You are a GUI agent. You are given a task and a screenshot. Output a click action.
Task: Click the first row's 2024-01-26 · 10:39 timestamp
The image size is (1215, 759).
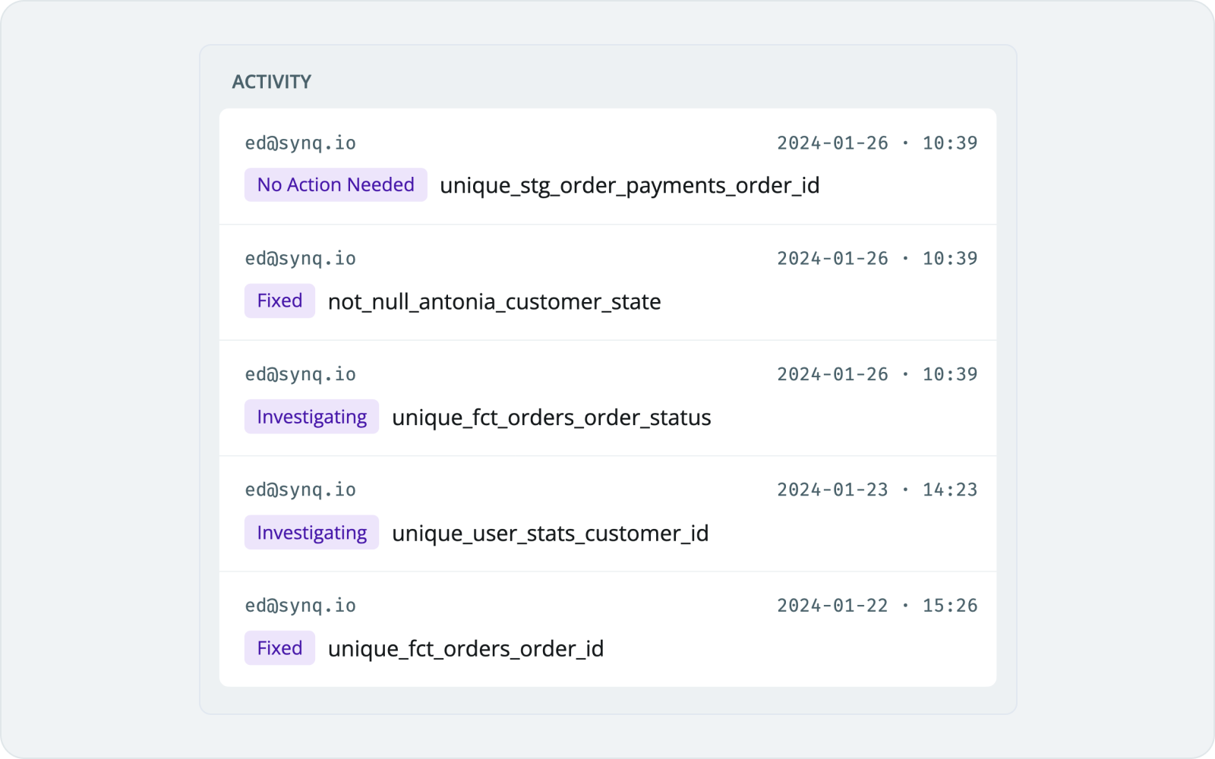tap(877, 143)
